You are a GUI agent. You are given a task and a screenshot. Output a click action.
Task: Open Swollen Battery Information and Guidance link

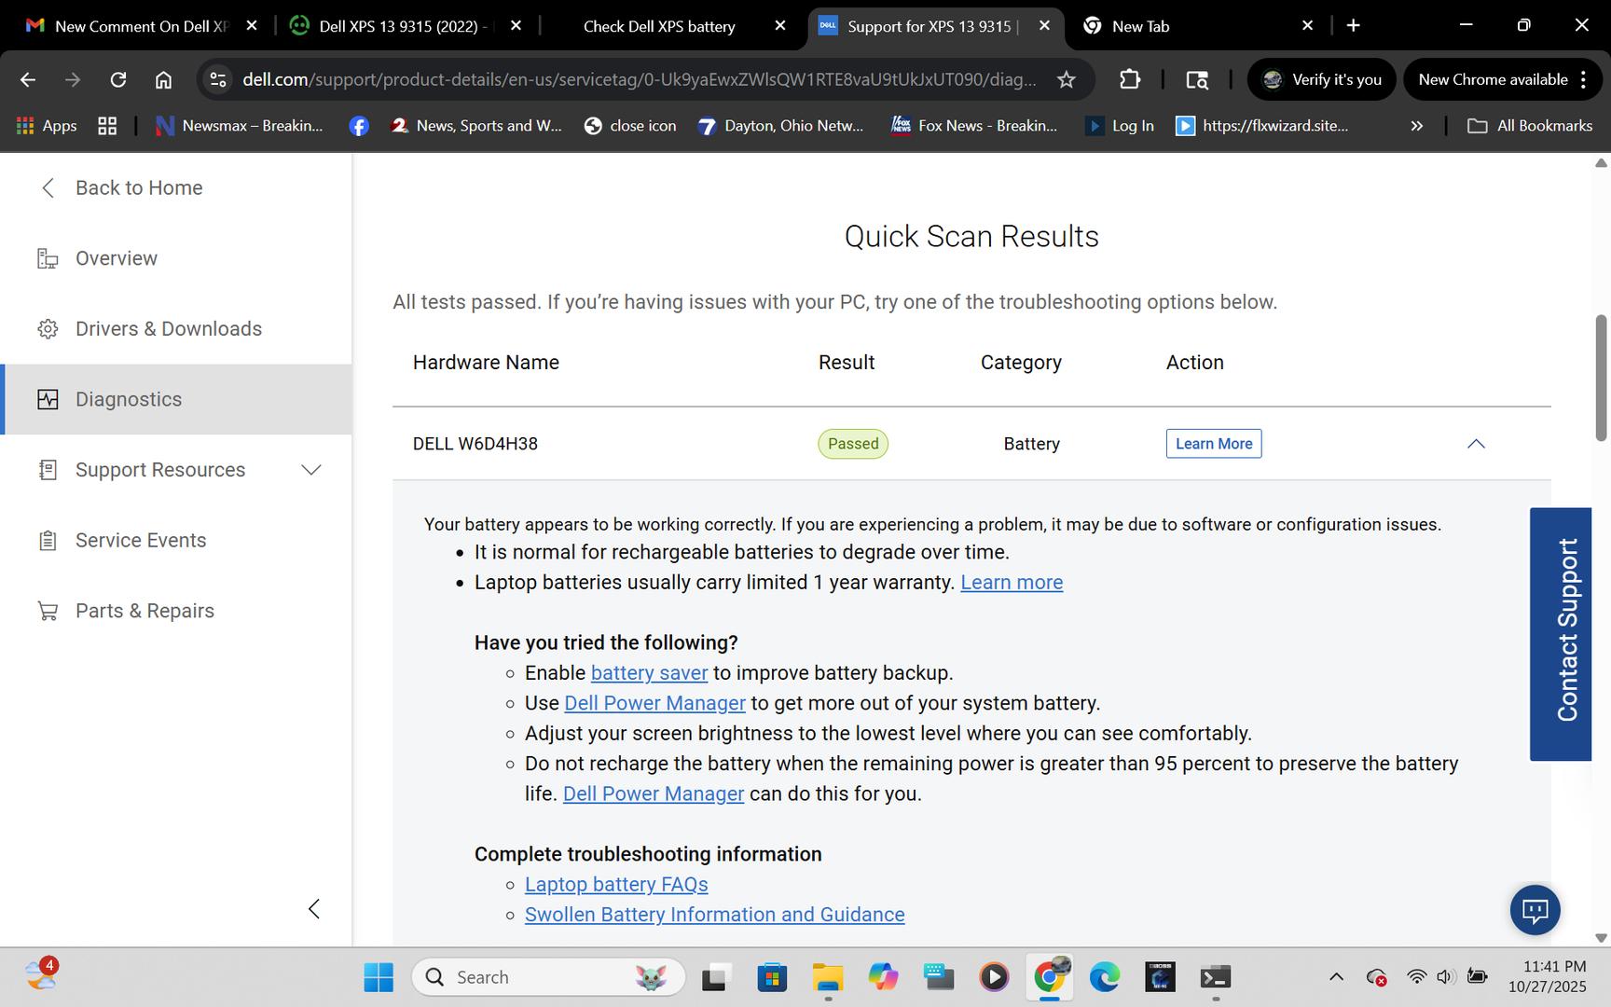pyautogui.click(x=714, y=915)
